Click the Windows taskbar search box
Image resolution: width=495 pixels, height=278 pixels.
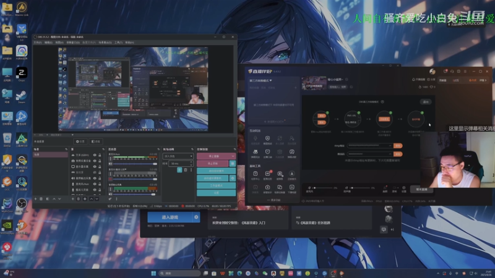(x=179, y=273)
